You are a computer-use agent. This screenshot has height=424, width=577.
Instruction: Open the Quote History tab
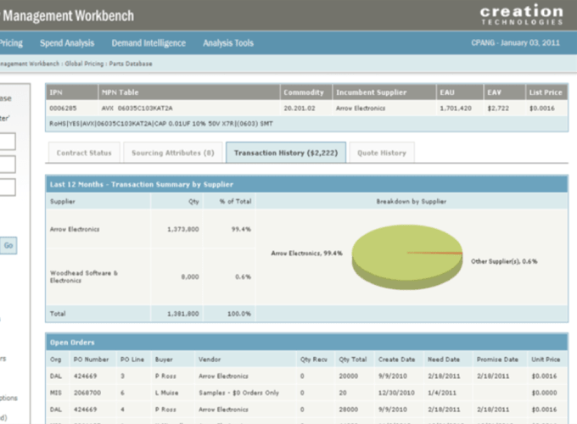pos(381,153)
